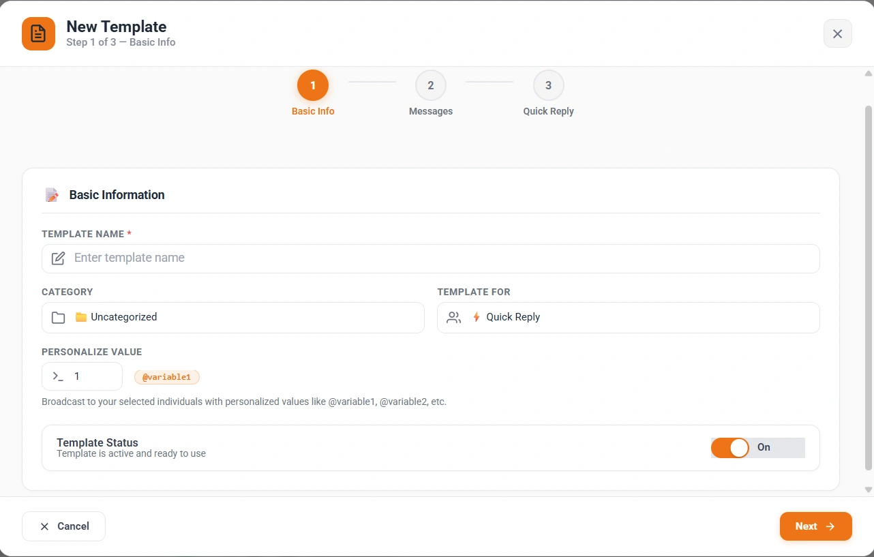Viewport: 874px width, 557px height.
Task: Click the orange New Template document icon
Action: pyautogui.click(x=38, y=33)
